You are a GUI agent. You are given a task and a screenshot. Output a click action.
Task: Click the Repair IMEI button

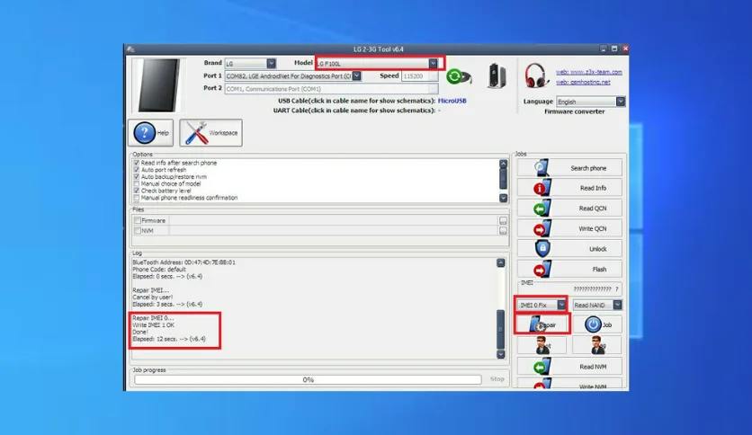(542, 324)
